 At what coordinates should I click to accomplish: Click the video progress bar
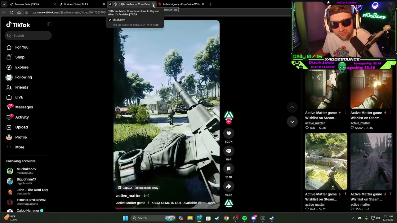(x=167, y=208)
